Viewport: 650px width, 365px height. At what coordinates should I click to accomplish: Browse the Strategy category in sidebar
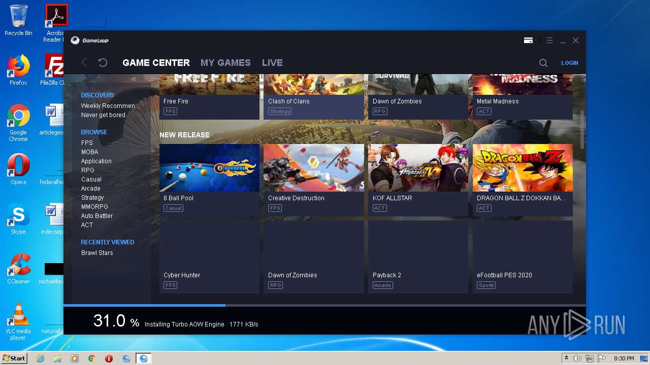pyautogui.click(x=92, y=198)
